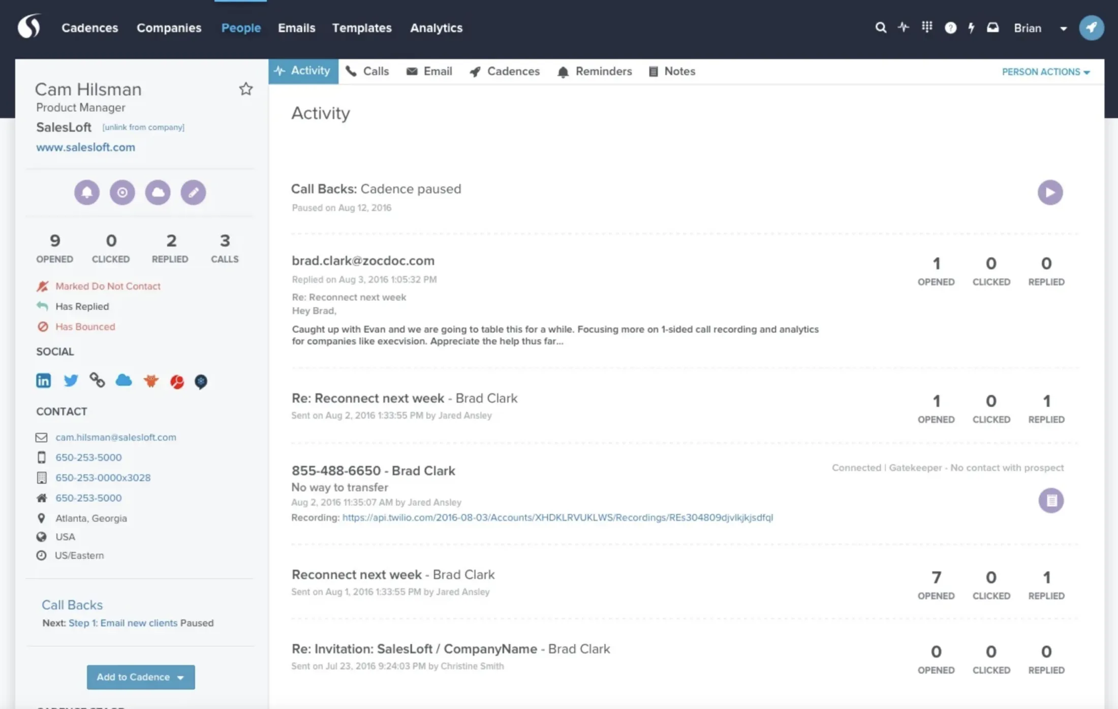
Task: Open Twitter social profile icon
Action: pos(71,380)
